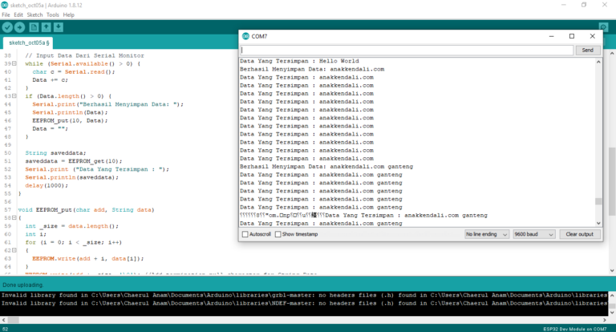This screenshot has height=332, width=616.
Task: Open a sketch using the Open icon
Action: pyautogui.click(x=47, y=27)
